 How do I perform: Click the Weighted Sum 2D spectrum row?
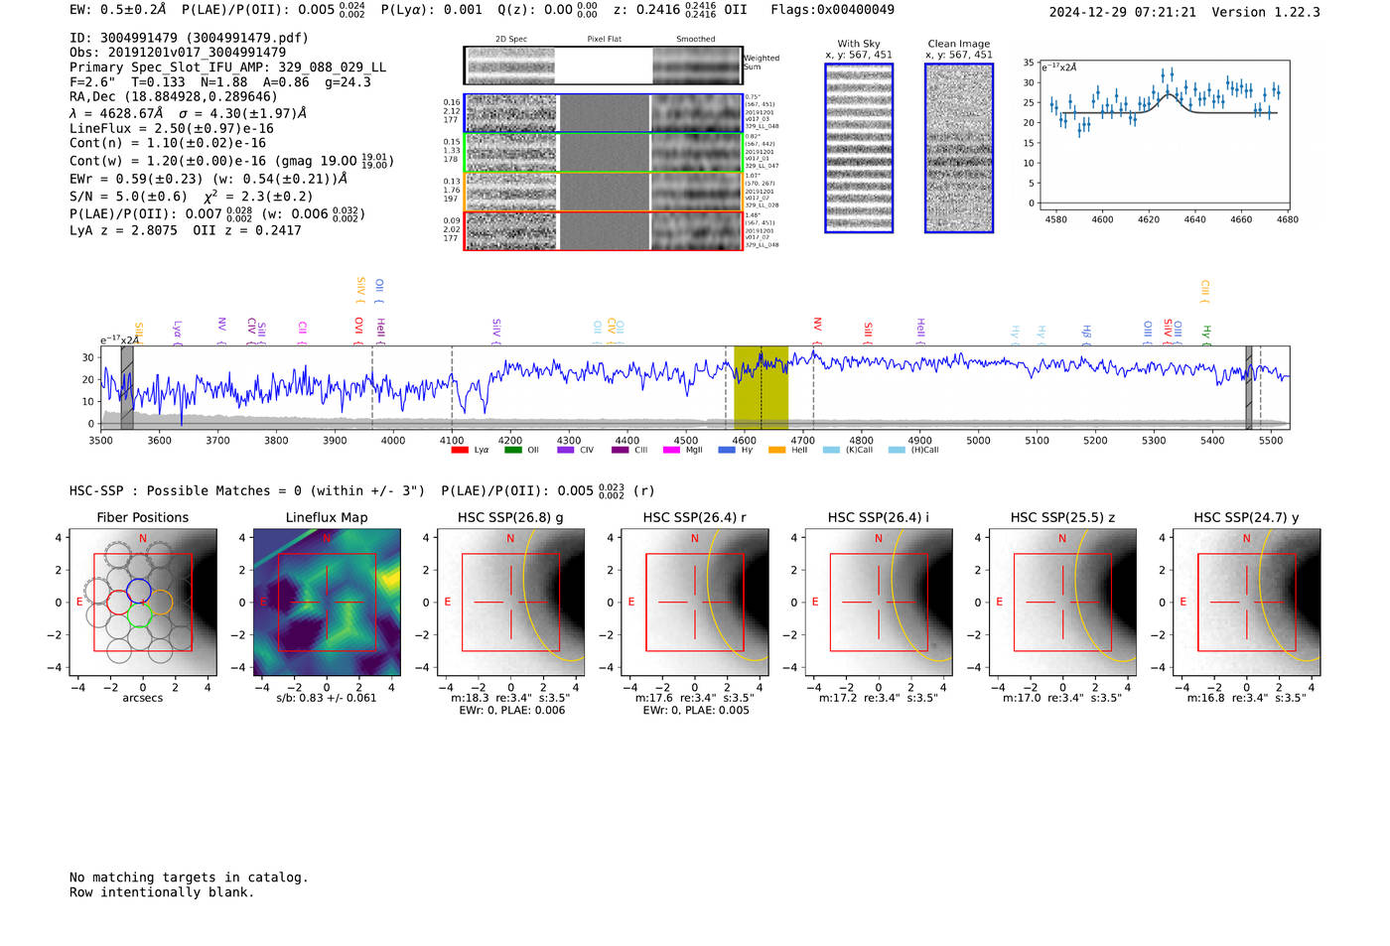click(x=604, y=66)
